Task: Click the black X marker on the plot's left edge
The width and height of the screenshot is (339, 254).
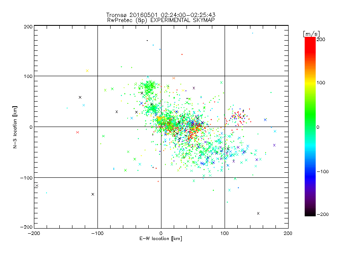Action: (37, 186)
